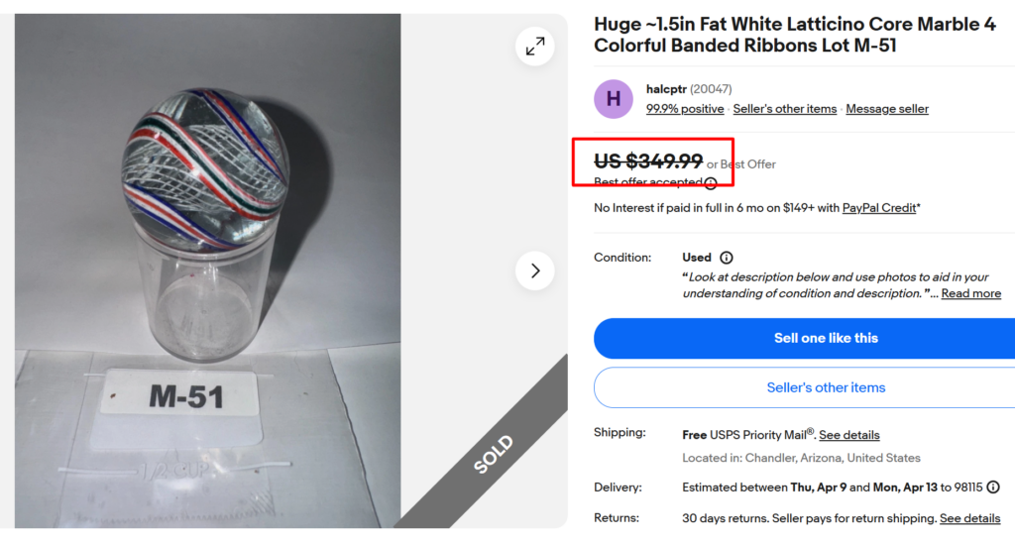
Task: Open seller avatar with letter H
Action: [x=613, y=99]
